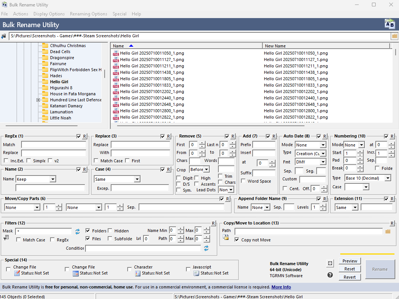Click the refresh icon beside the Condition field
This screenshot has width=399, height=299.
pyautogui.click(x=206, y=248)
